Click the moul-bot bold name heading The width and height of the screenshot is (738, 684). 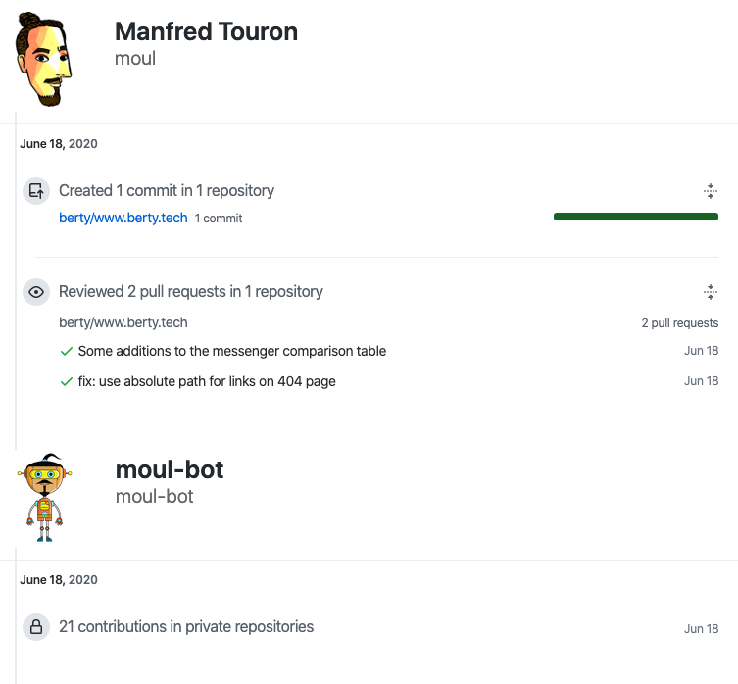170,469
